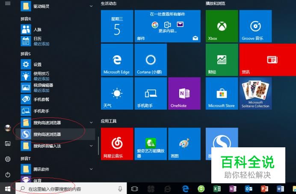Open Excel from the taskbar
296x194 pixels.
coord(217,188)
